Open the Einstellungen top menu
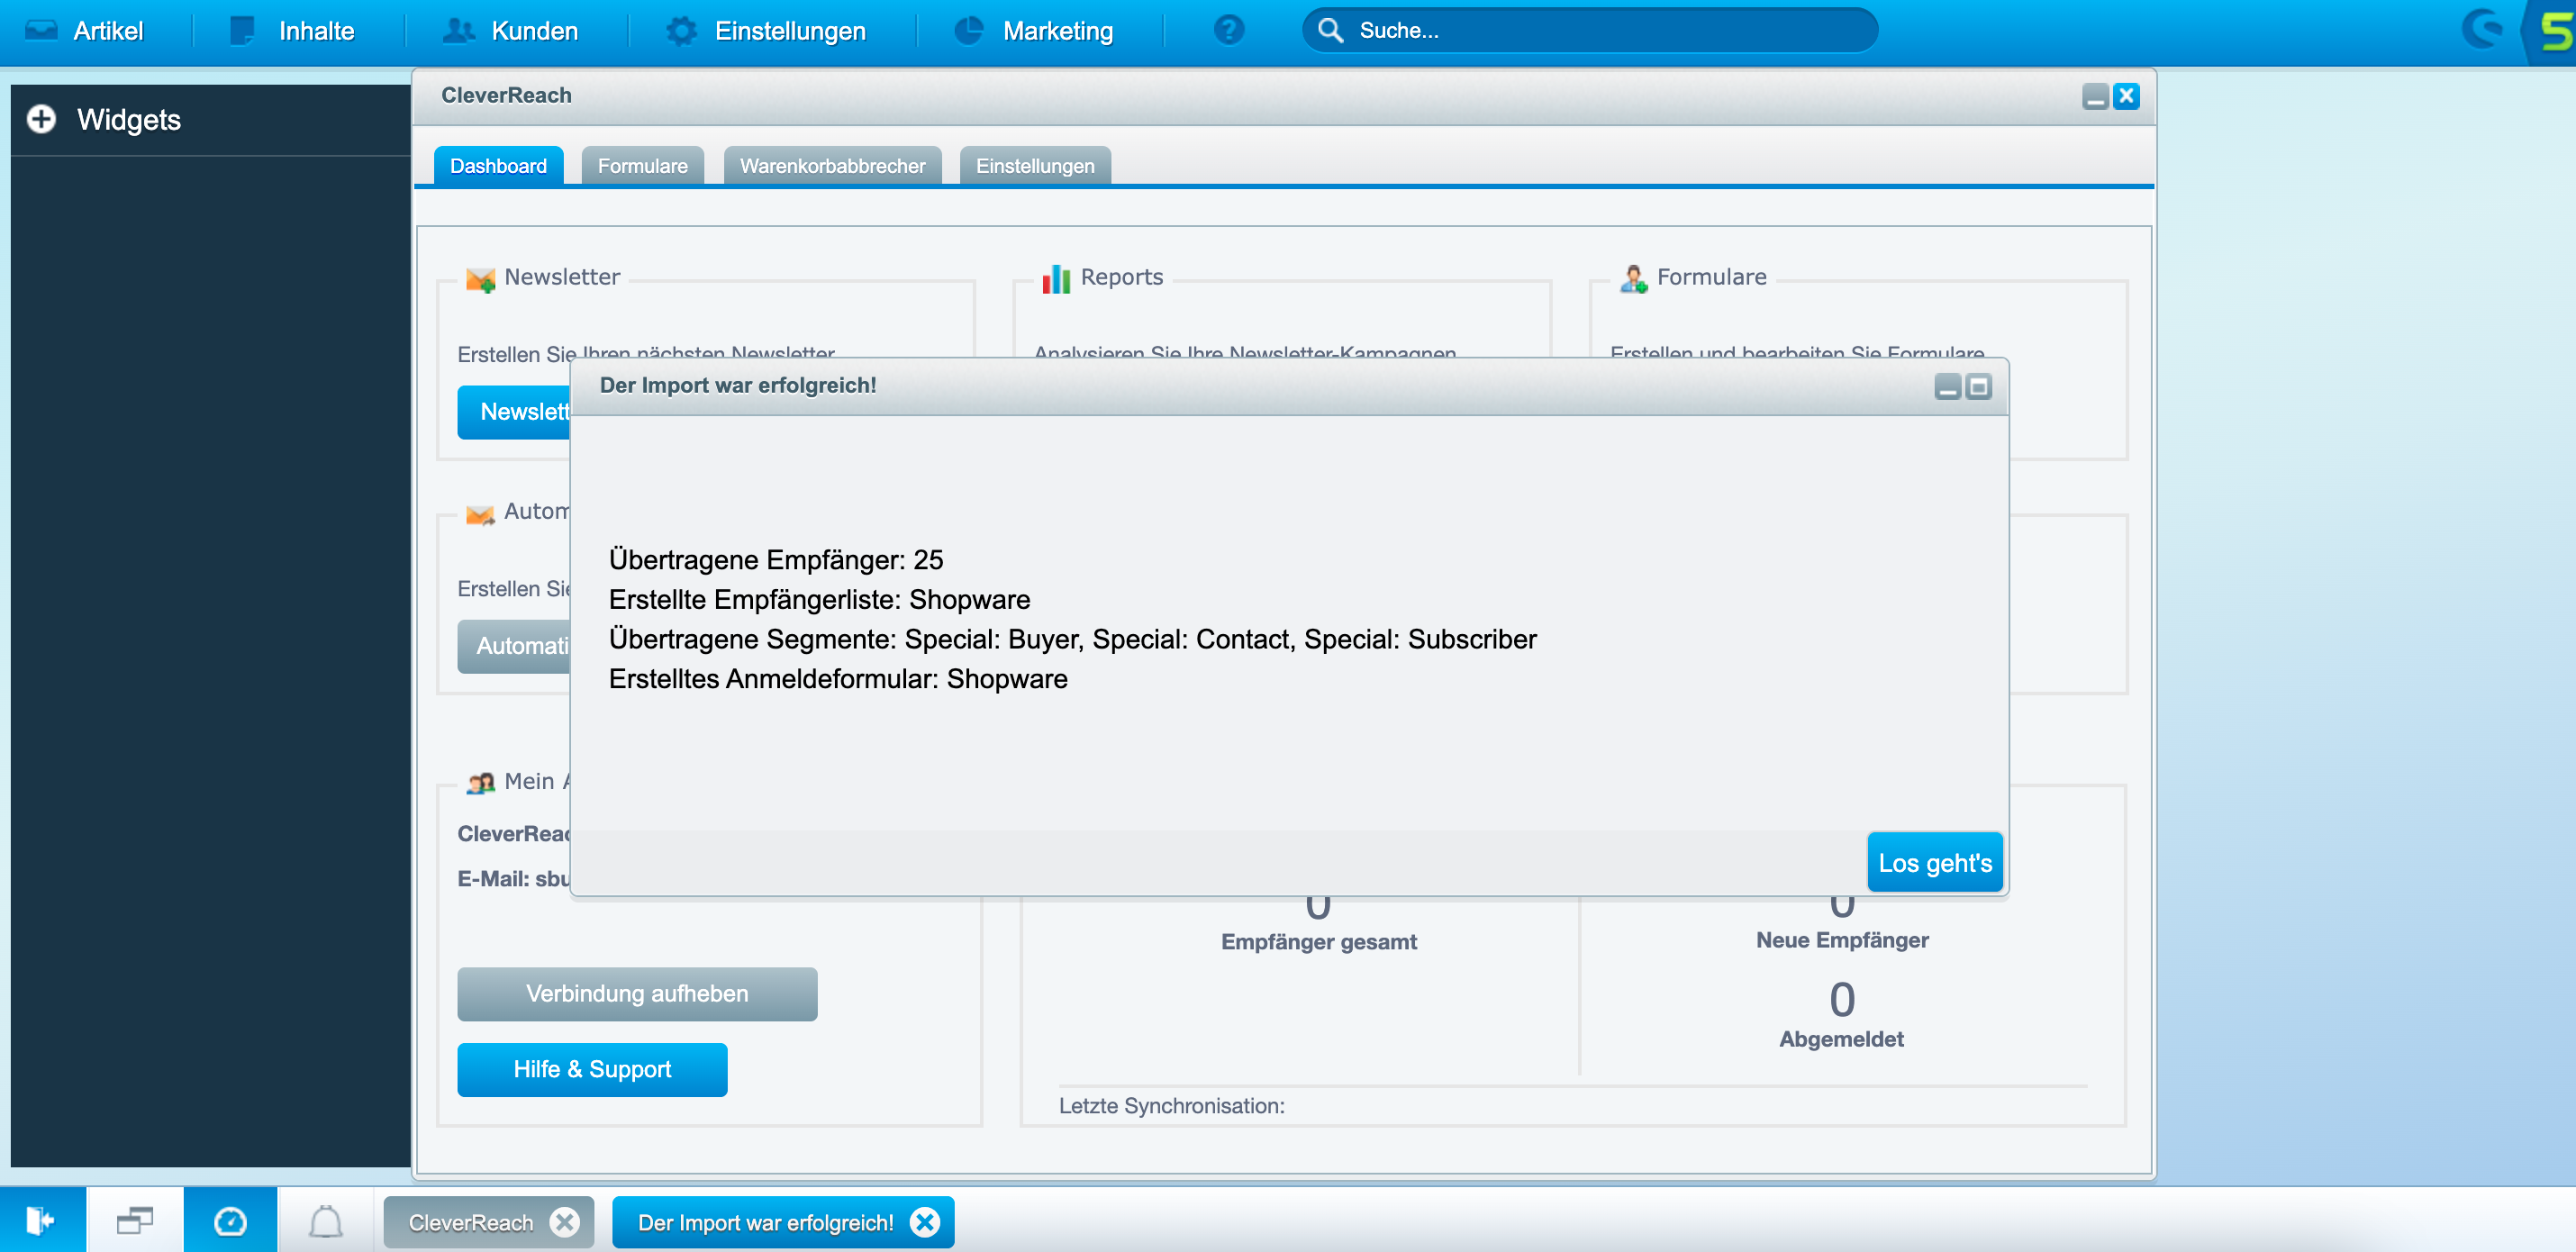The height and width of the screenshot is (1252, 2576). (x=766, y=31)
